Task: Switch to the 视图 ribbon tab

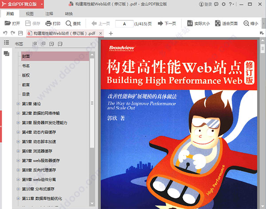Action: click(30, 14)
